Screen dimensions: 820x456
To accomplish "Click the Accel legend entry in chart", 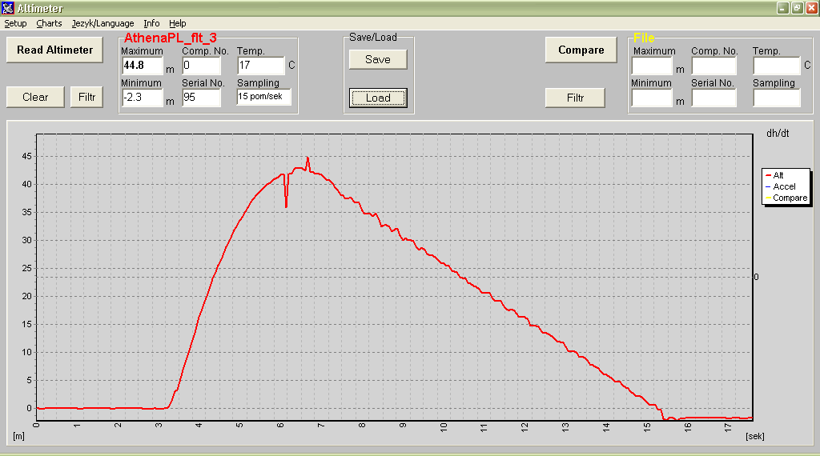I will 783,186.
